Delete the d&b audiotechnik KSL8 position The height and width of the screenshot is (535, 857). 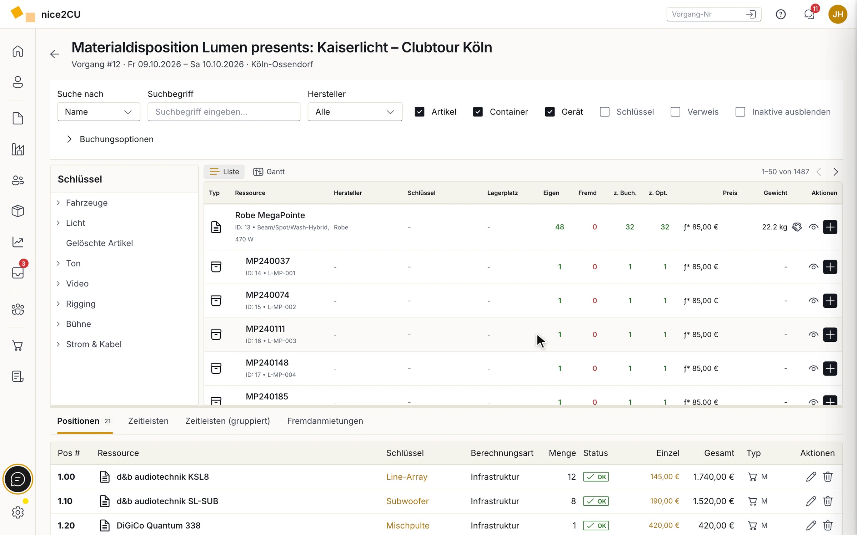828,477
